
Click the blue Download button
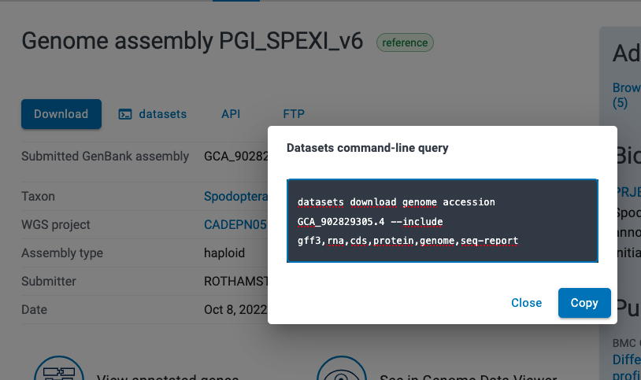click(x=61, y=114)
